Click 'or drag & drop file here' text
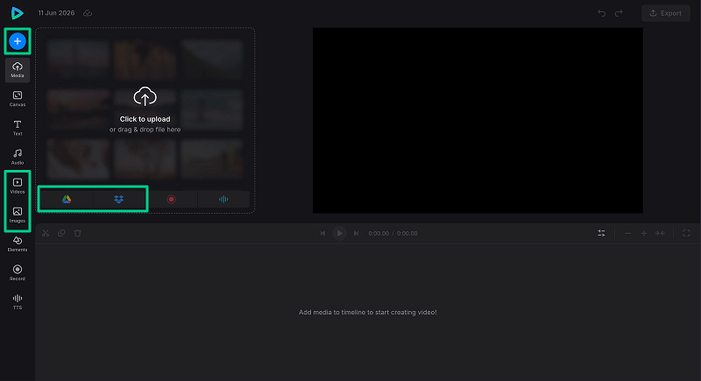 tap(145, 130)
